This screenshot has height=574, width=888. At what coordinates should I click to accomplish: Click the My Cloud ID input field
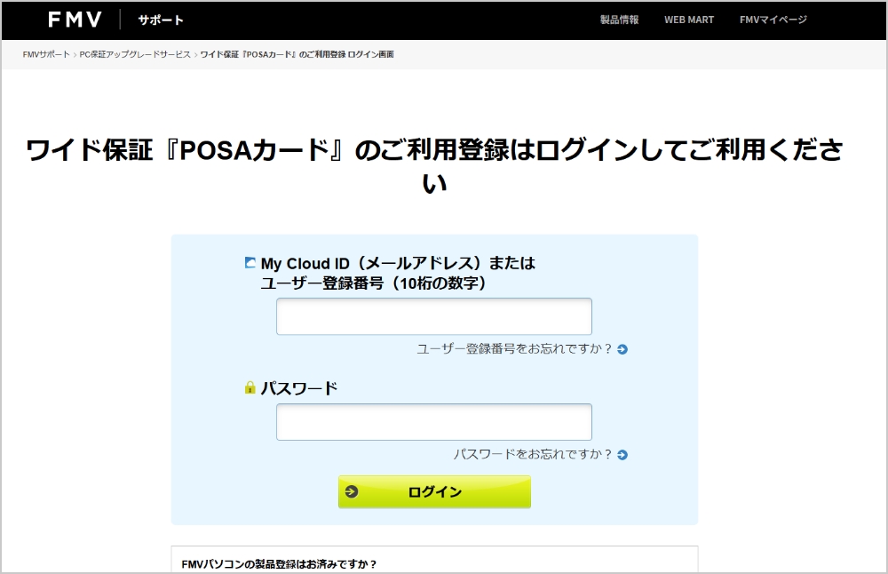tap(434, 316)
